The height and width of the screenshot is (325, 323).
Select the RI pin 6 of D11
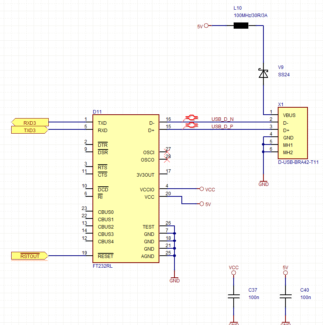89,196
